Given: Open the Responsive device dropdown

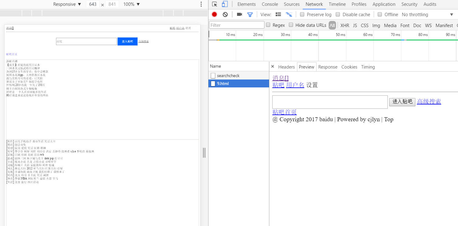Looking at the screenshot, I should click(67, 4).
